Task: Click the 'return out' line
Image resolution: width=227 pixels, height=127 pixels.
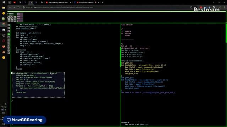Action: click(x=21, y=92)
